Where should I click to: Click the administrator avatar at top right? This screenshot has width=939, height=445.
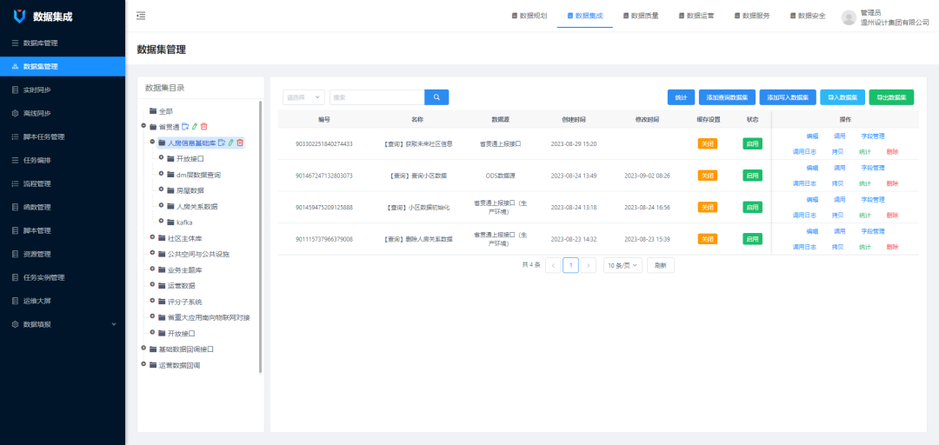[x=849, y=17]
